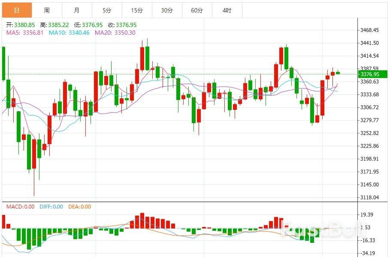390x257 pixels.
Task: Click the current price tag 3376.95
Action: tap(371, 74)
